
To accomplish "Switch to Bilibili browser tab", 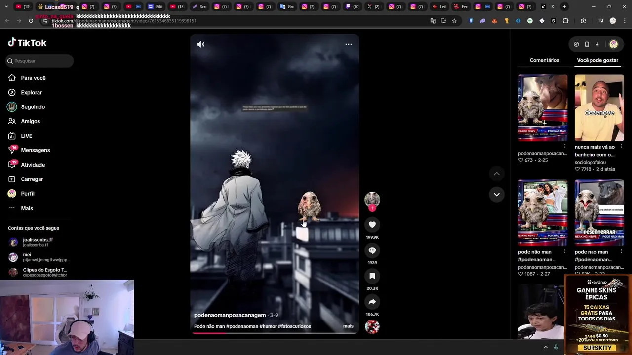I will (156, 7).
